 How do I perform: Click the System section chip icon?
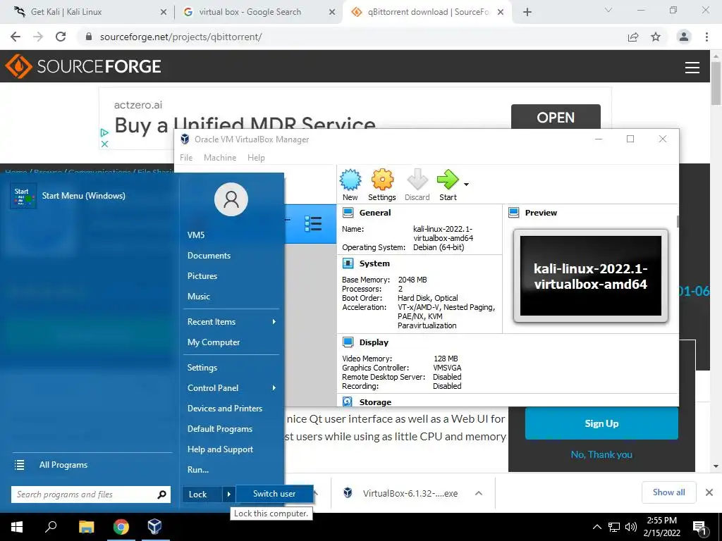(x=348, y=263)
